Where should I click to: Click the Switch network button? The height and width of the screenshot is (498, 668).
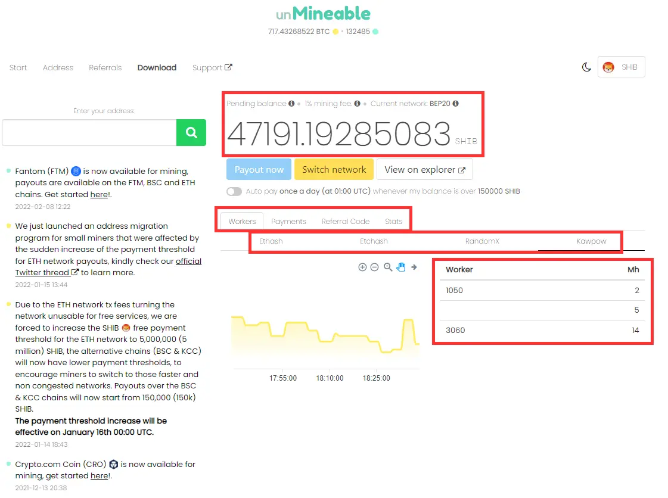coord(334,170)
